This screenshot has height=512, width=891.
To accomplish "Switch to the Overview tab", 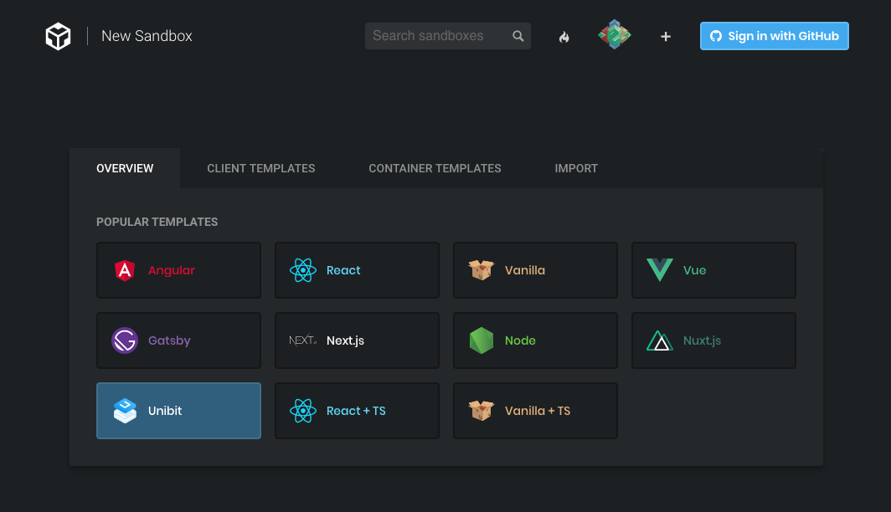I will pos(125,168).
